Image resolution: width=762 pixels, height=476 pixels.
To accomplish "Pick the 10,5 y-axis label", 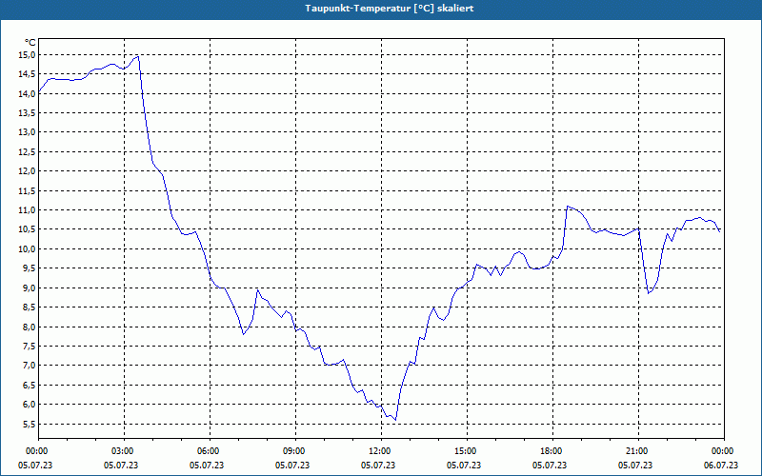I will 28,229.
